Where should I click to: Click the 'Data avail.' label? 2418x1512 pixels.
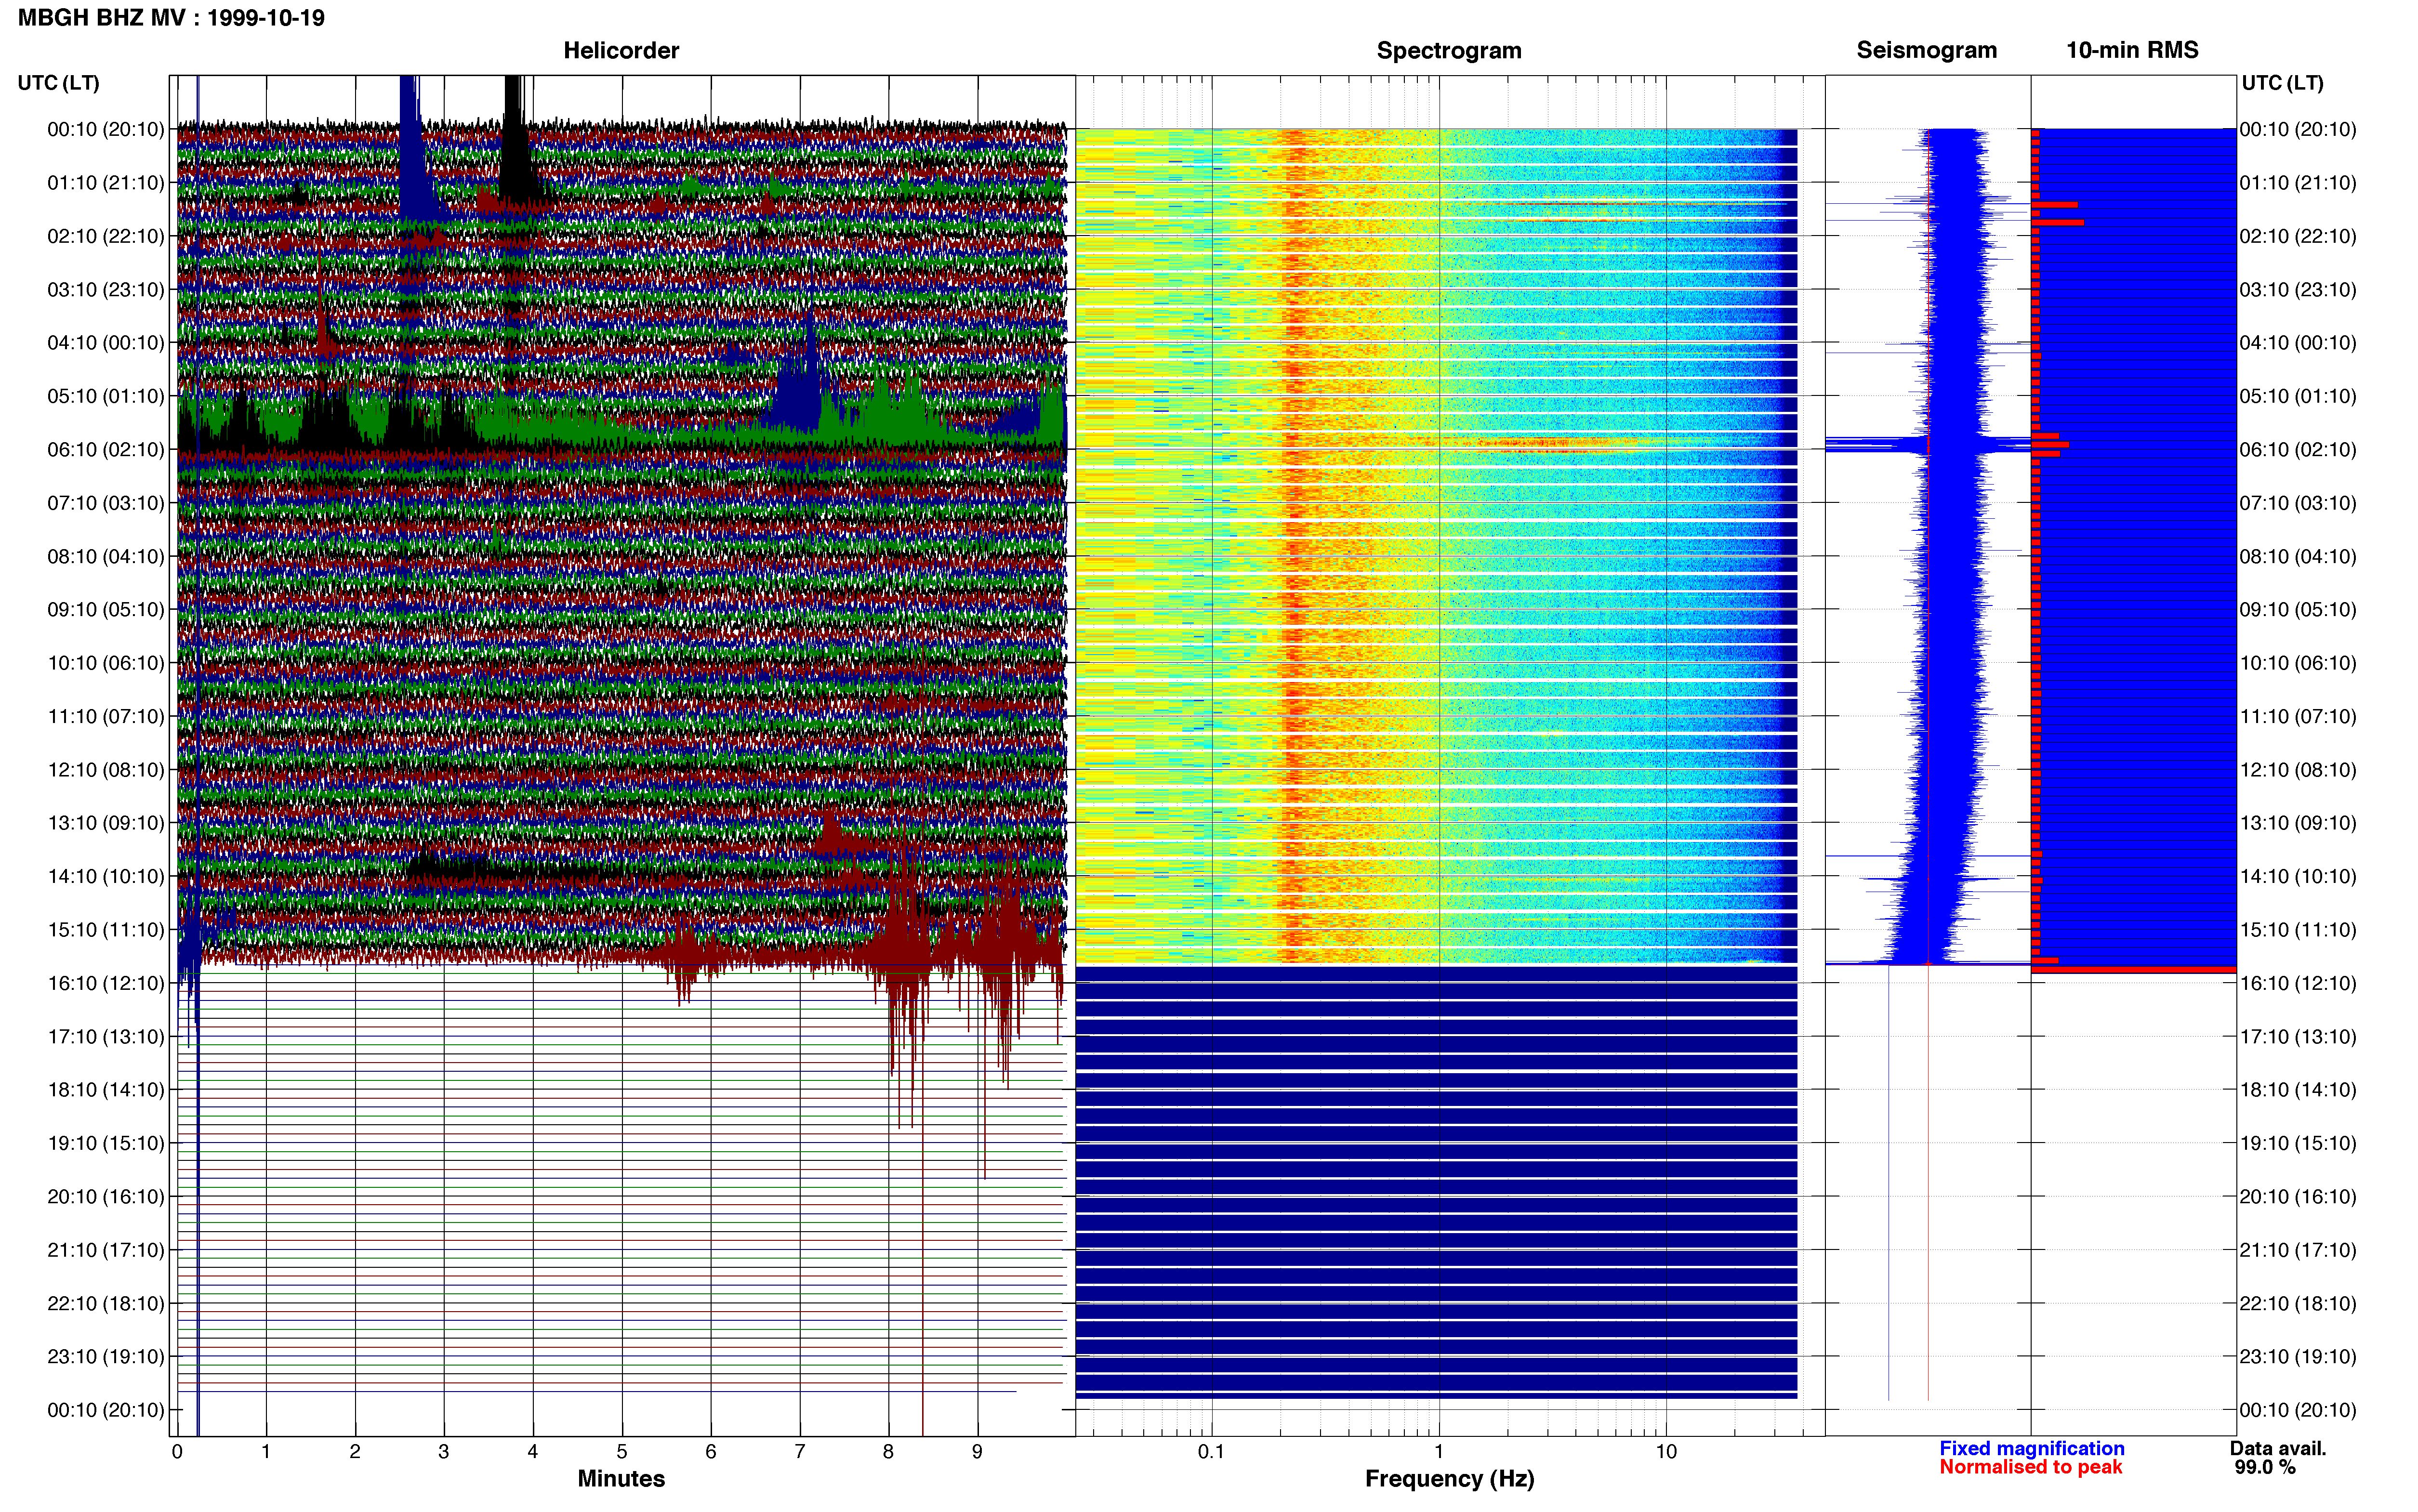point(2279,1449)
